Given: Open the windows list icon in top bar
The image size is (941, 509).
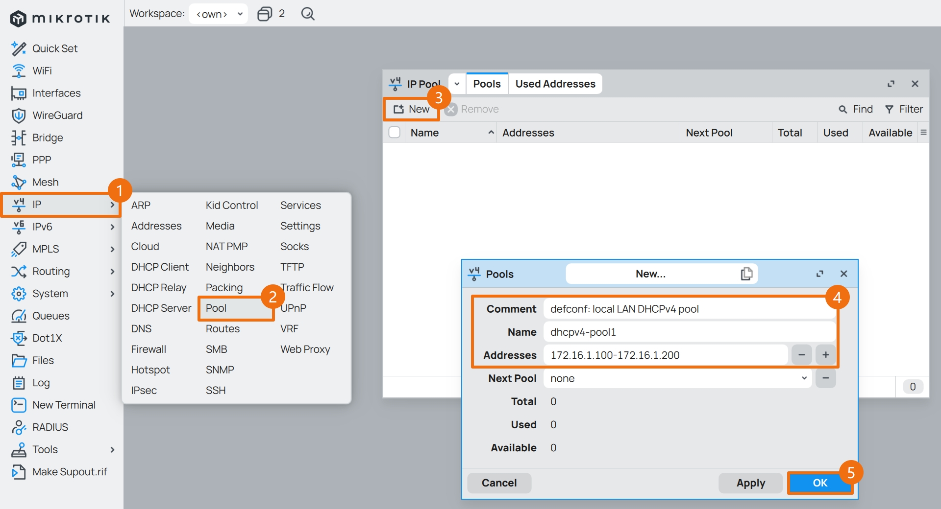Looking at the screenshot, I should click(265, 14).
